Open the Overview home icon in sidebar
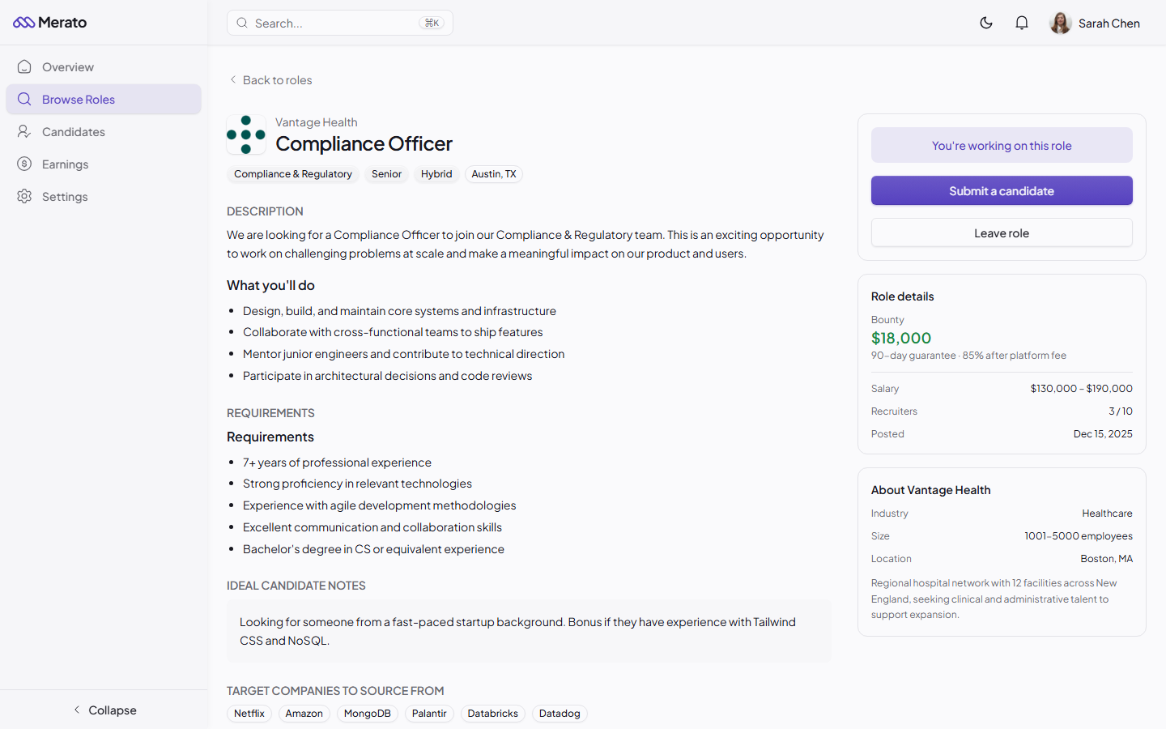The height and width of the screenshot is (729, 1166). (24, 66)
